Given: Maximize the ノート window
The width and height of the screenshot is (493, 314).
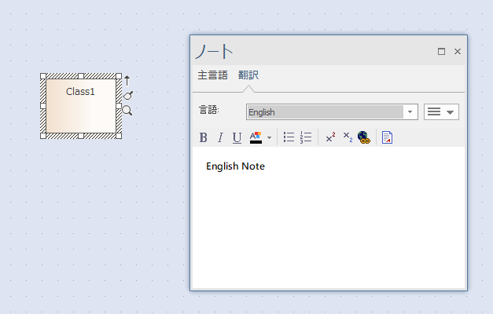Looking at the screenshot, I should [x=441, y=51].
